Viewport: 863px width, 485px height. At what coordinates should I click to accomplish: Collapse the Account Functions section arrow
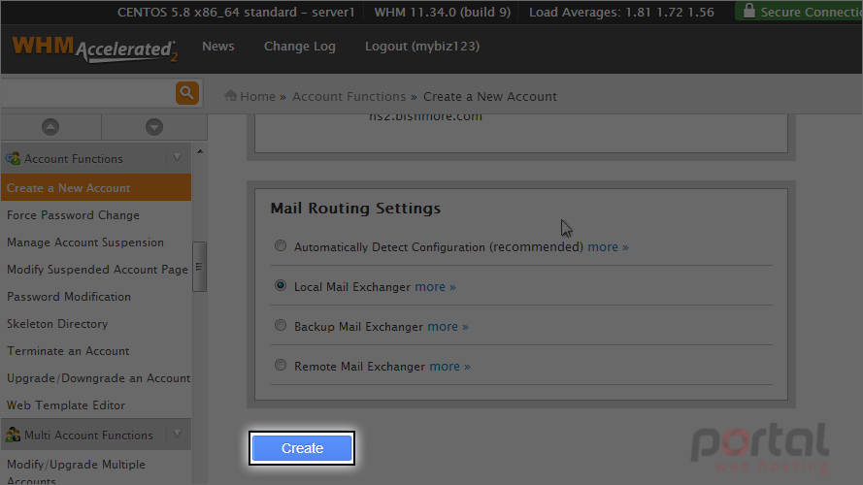pyautogui.click(x=178, y=158)
